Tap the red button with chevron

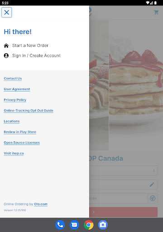124,212
